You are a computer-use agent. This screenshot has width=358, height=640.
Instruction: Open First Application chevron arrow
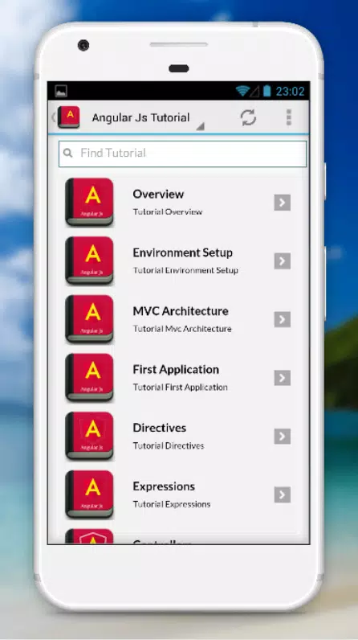point(283,378)
